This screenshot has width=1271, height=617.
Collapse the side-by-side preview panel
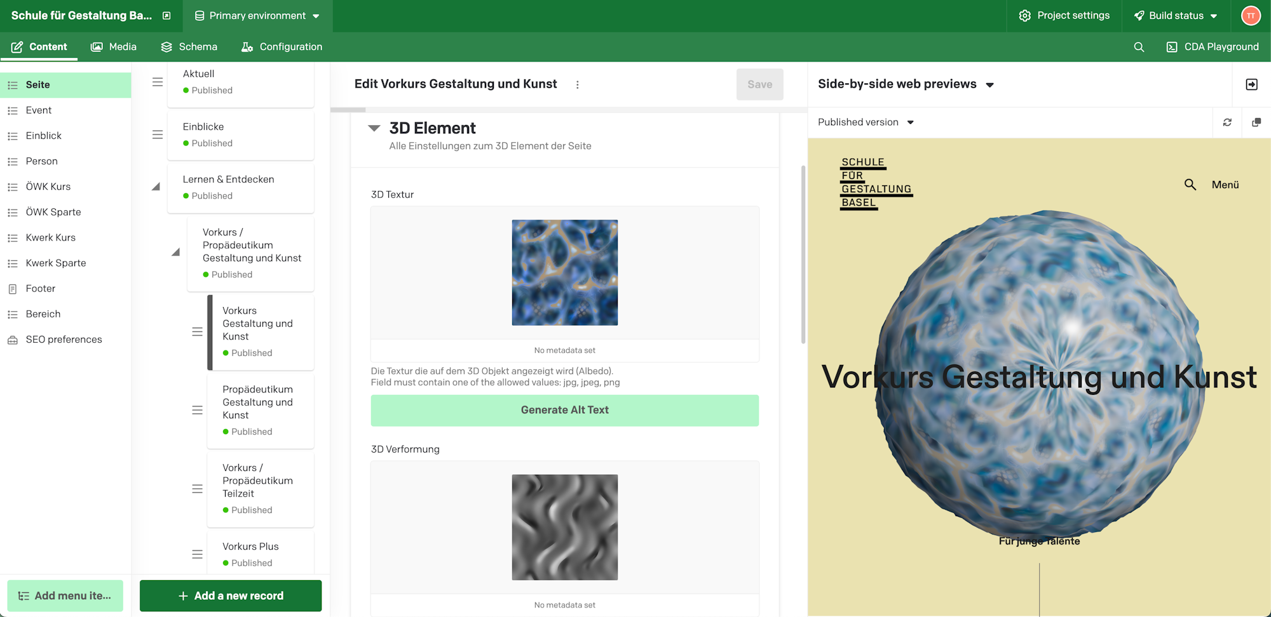(x=1251, y=84)
